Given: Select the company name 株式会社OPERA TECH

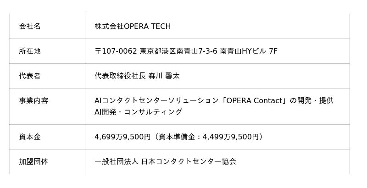Looking at the screenshot, I should tap(133, 26).
